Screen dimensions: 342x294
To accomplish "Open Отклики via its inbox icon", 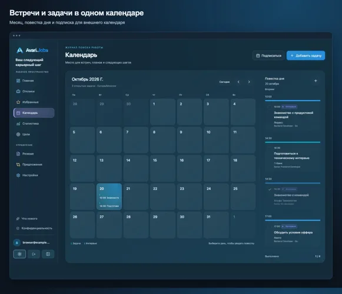I will (18, 91).
